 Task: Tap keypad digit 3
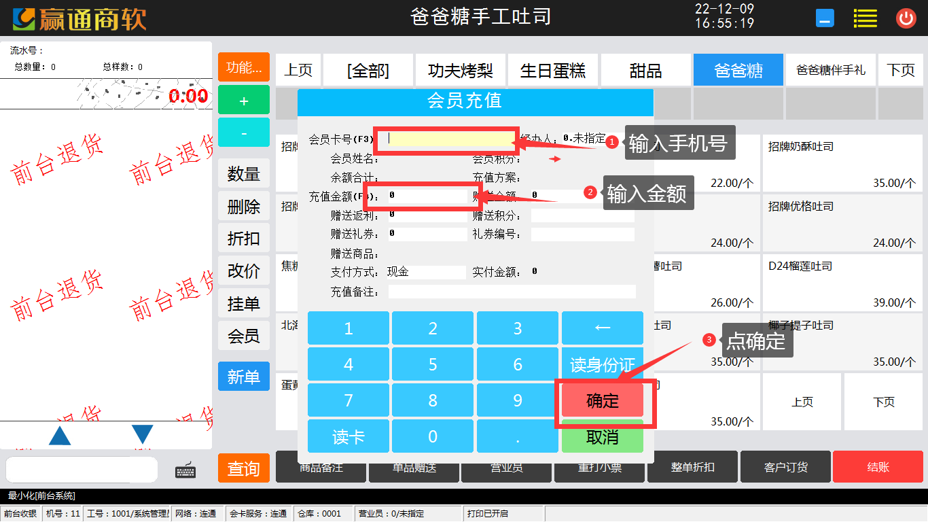(x=518, y=328)
